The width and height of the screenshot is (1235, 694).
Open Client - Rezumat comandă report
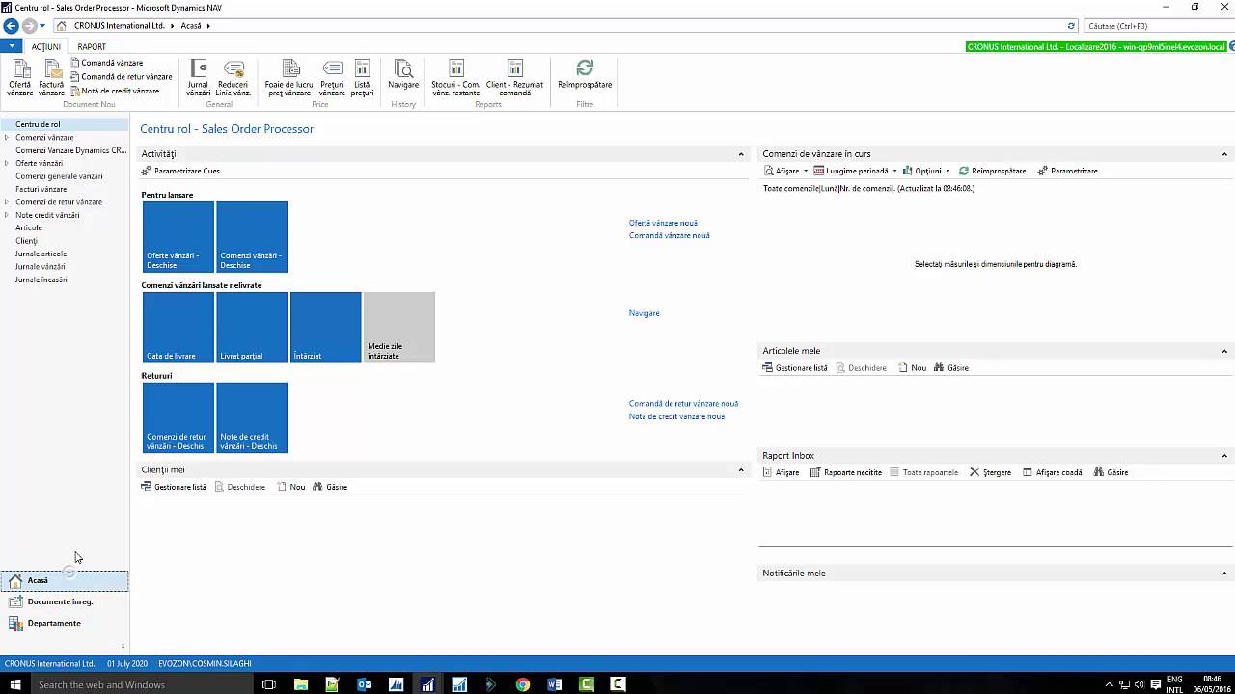(x=514, y=77)
